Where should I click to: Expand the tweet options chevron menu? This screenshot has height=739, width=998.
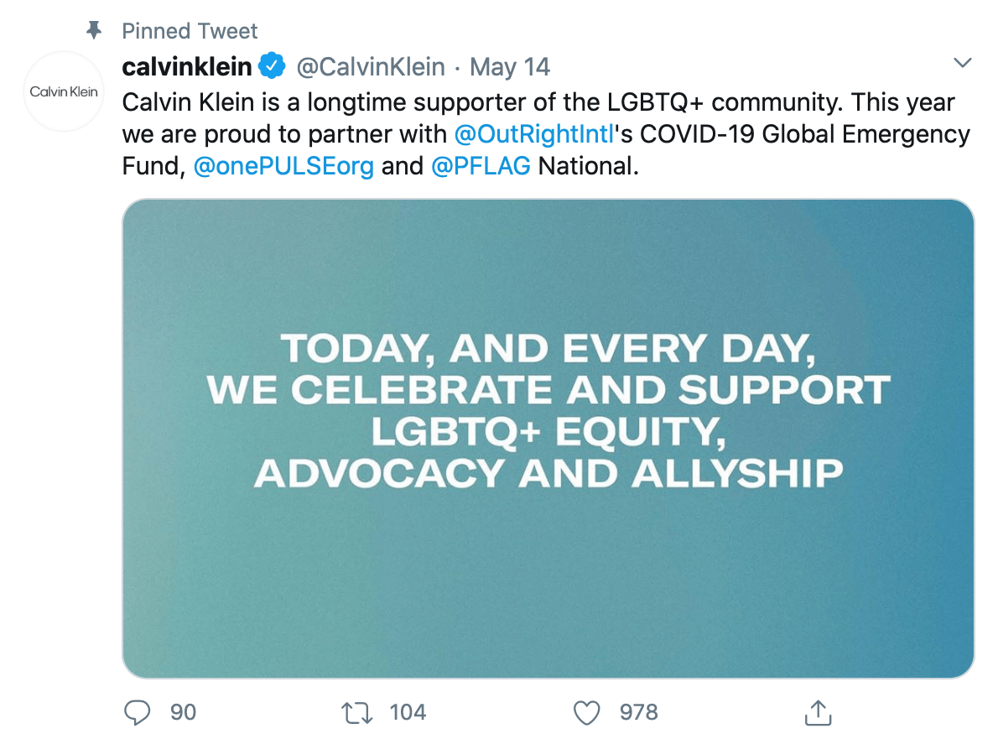[963, 62]
